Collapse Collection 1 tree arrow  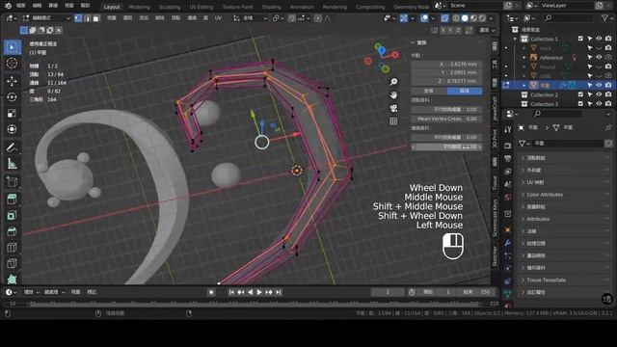tap(515, 39)
